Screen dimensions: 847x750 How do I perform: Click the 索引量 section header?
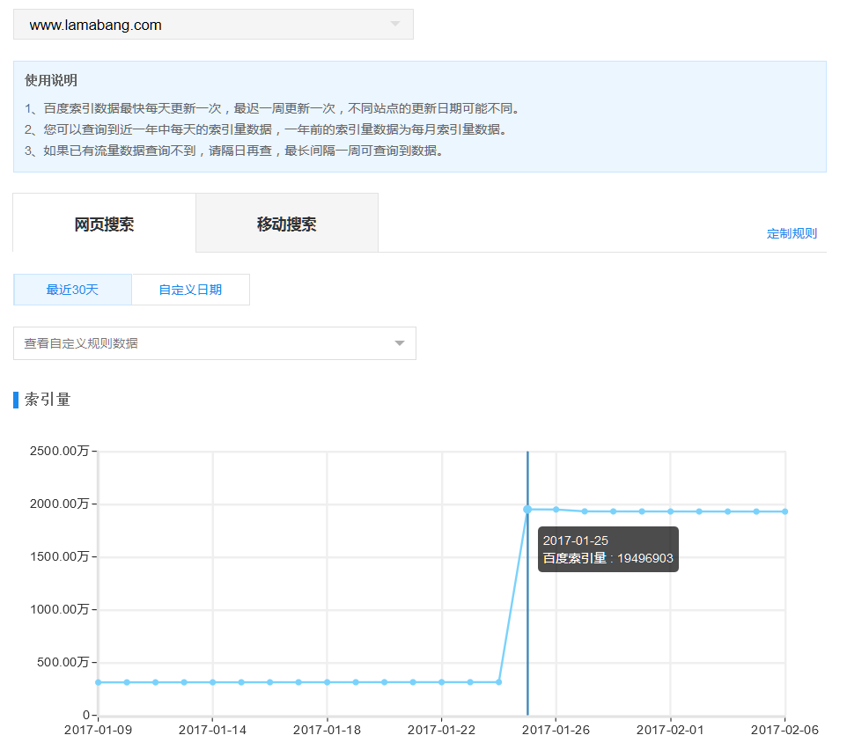coord(41,400)
